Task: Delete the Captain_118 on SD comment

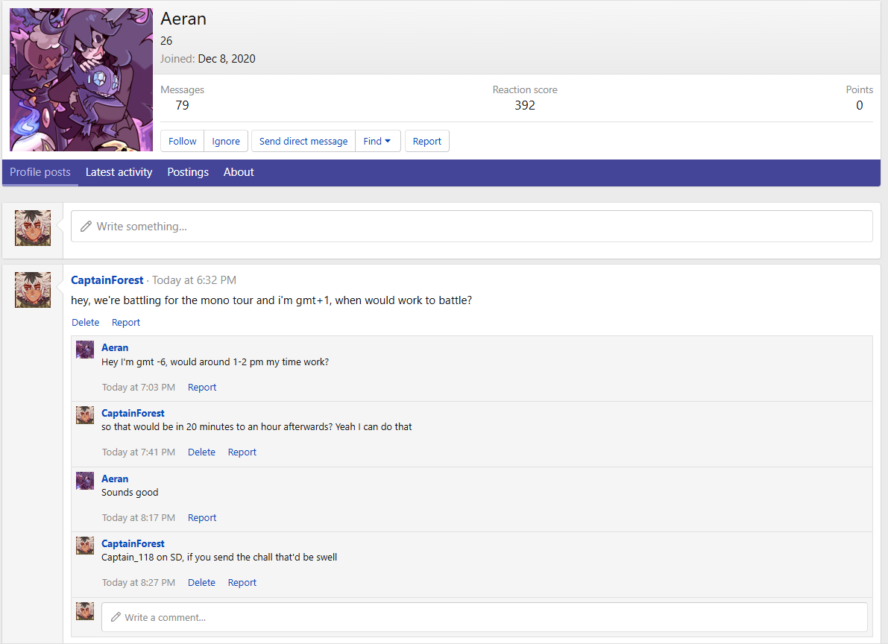Action: point(201,583)
